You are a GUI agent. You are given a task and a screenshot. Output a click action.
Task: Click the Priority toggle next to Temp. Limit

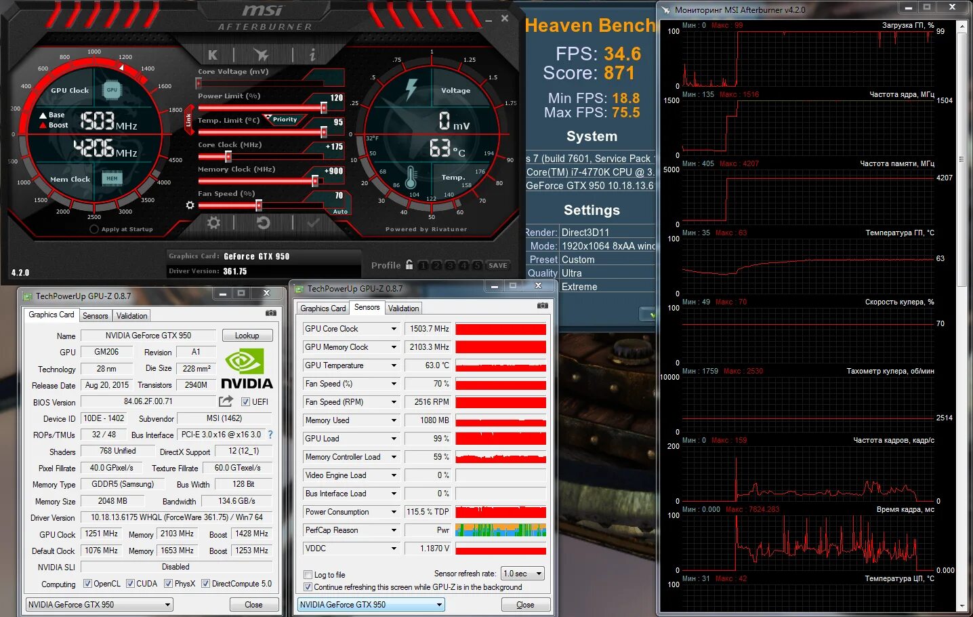[x=285, y=119]
